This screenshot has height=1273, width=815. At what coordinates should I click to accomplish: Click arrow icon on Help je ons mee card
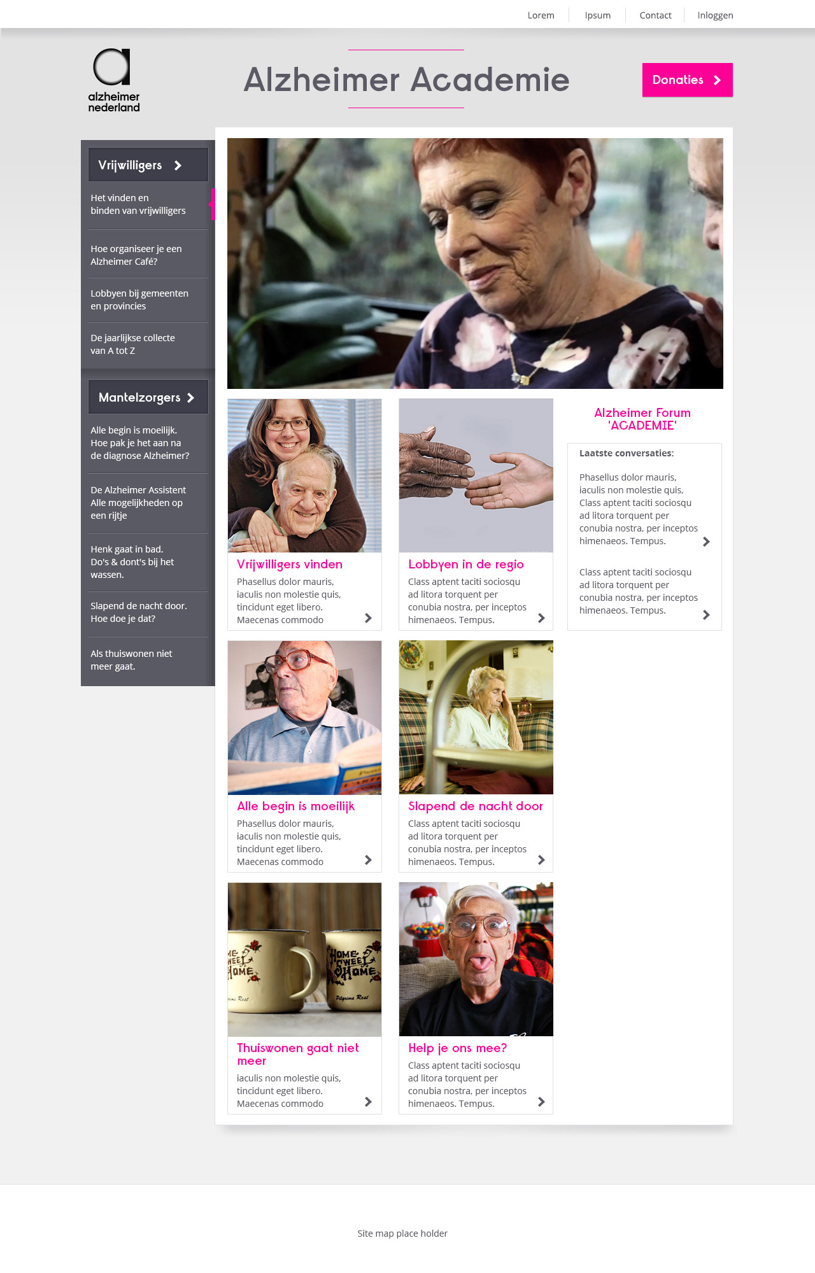pyautogui.click(x=541, y=1102)
